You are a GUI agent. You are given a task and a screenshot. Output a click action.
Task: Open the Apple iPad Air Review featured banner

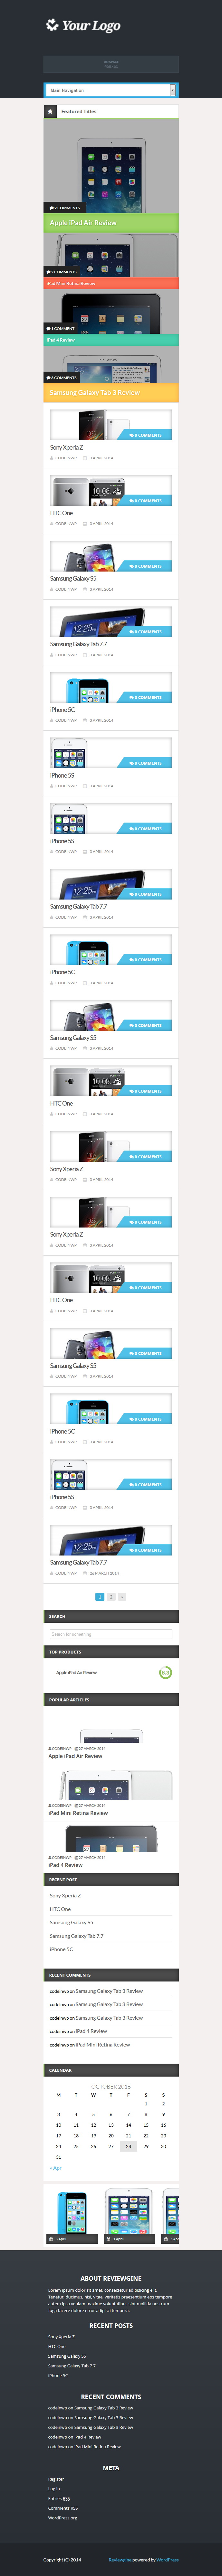(x=111, y=222)
